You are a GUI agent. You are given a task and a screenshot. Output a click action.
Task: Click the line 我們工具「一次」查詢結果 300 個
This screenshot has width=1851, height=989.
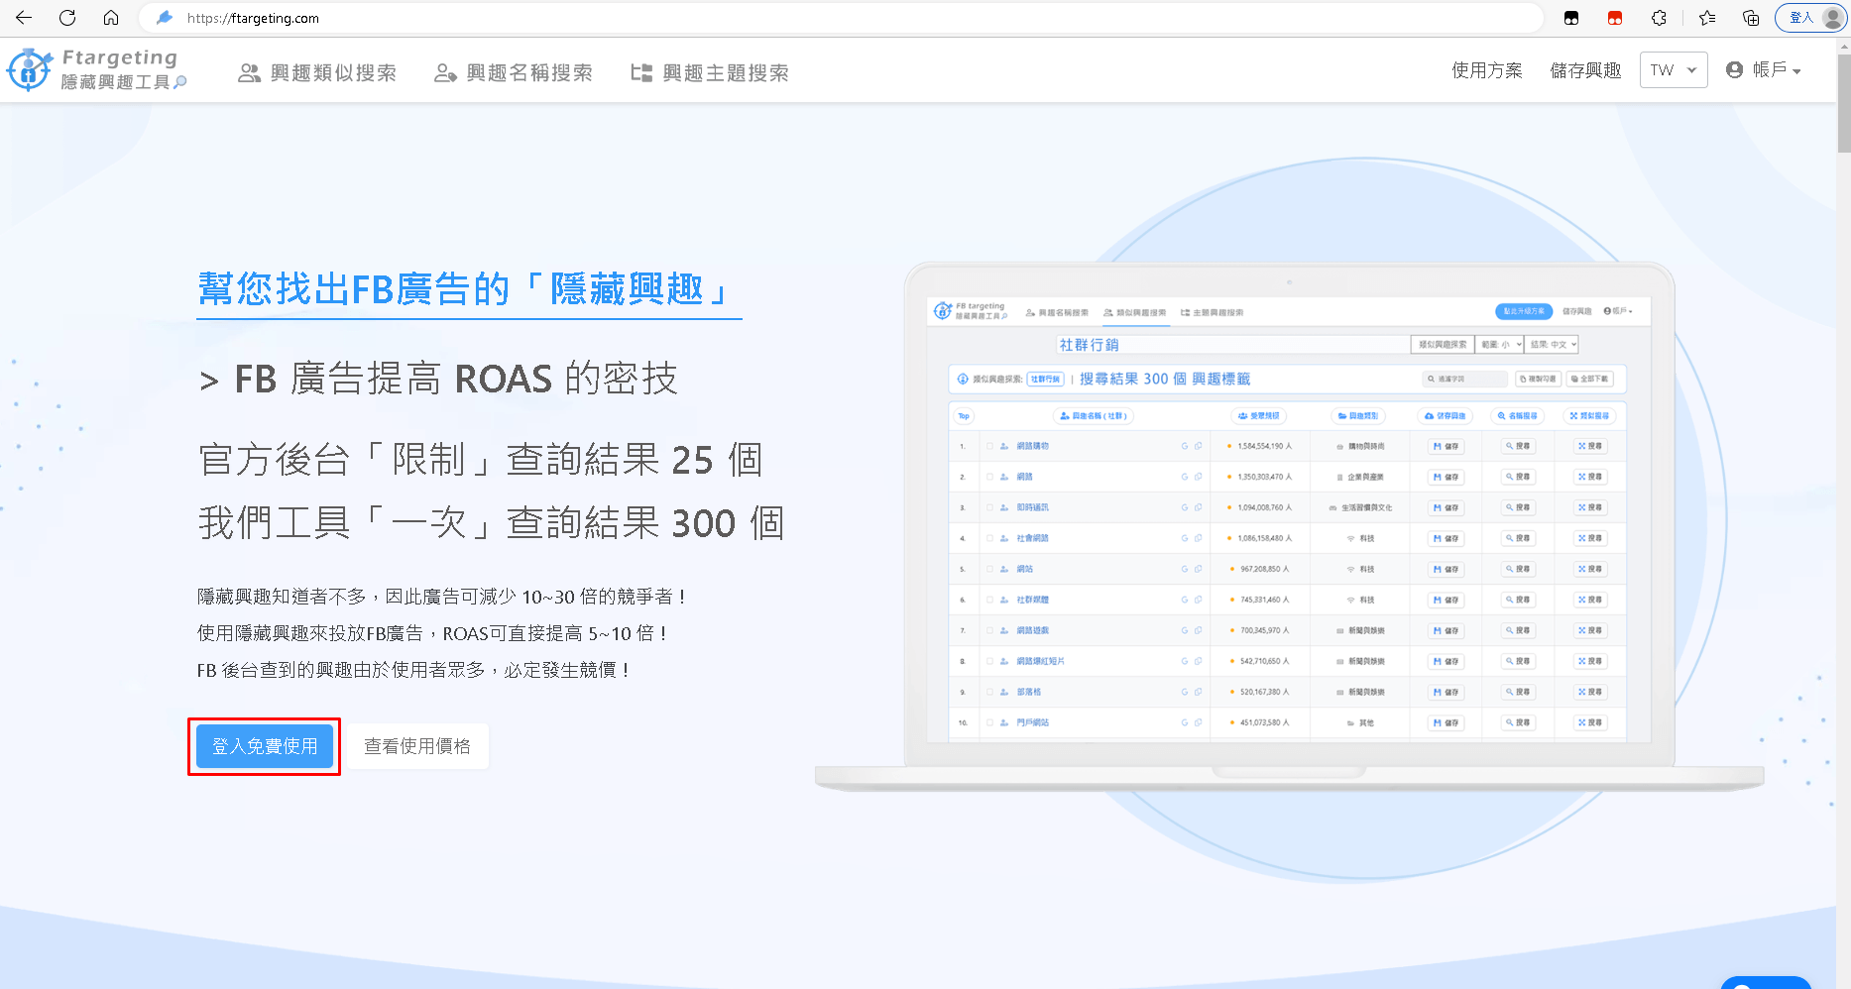point(492,523)
